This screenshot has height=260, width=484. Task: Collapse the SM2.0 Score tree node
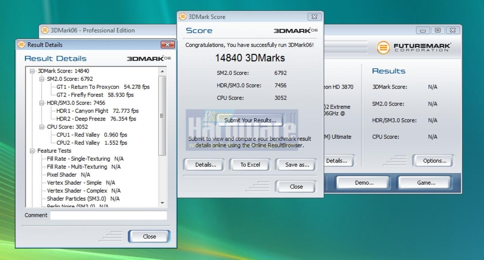click(x=42, y=79)
